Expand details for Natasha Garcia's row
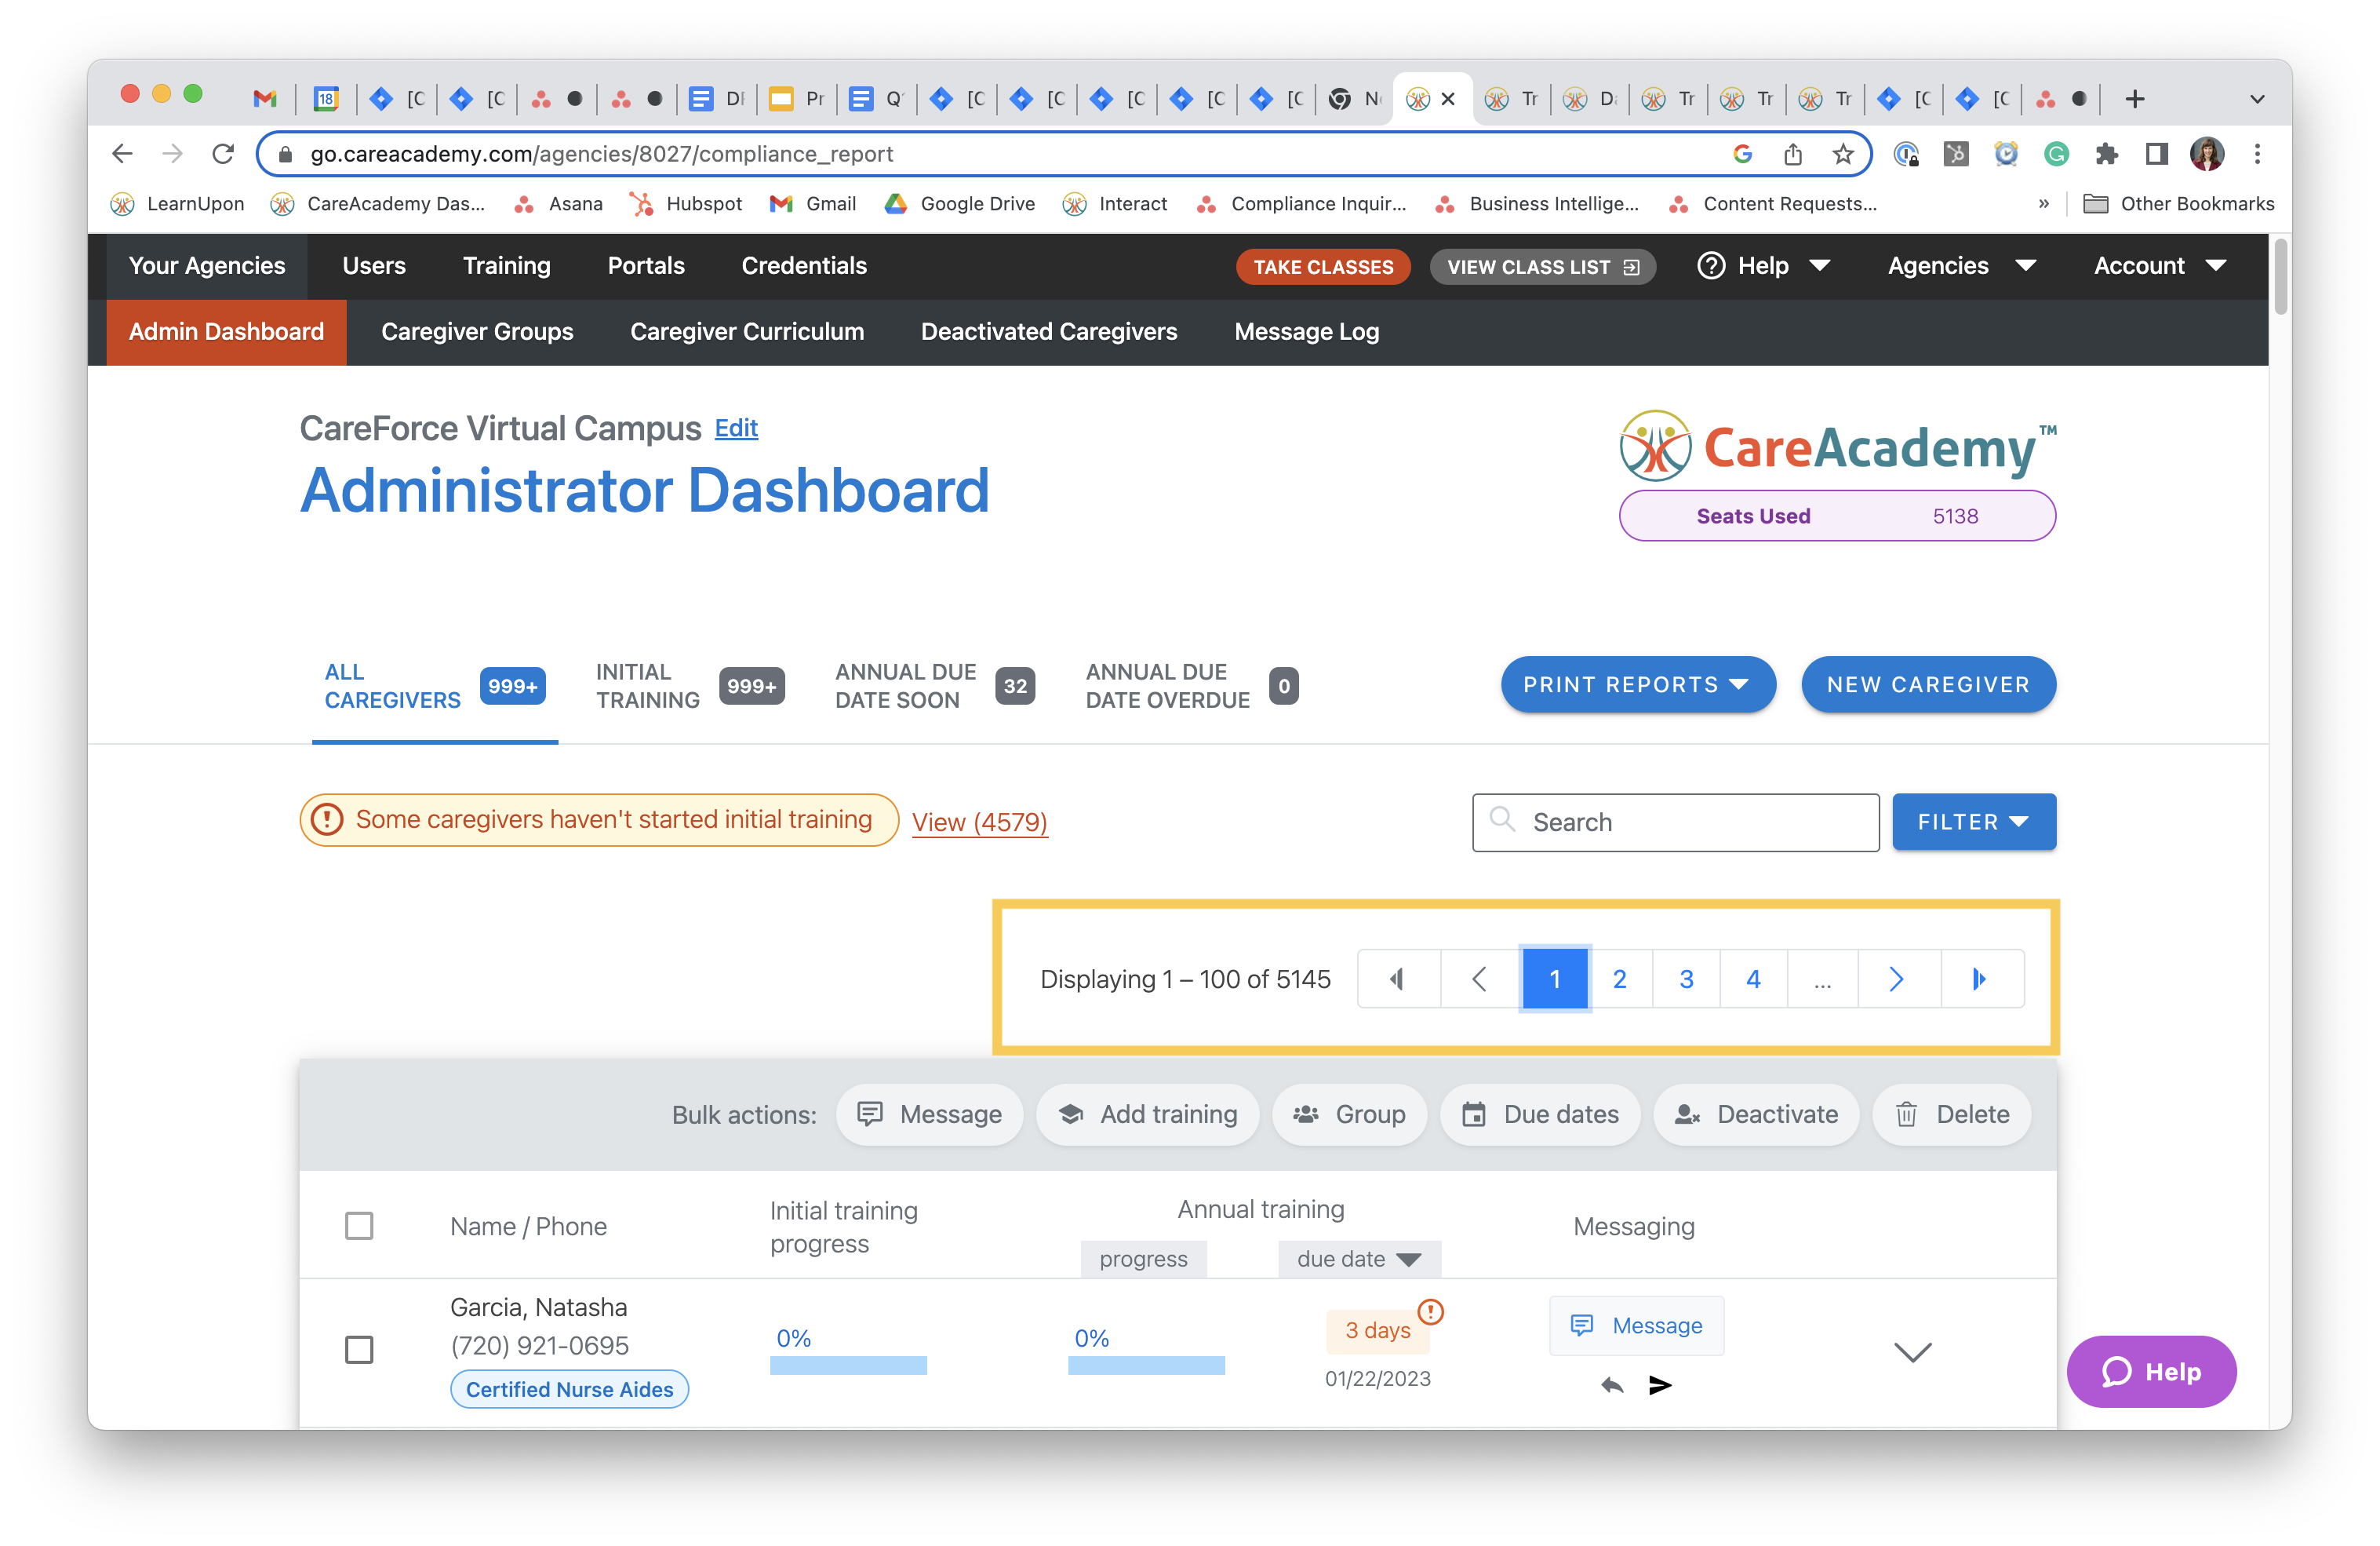 [1913, 1352]
